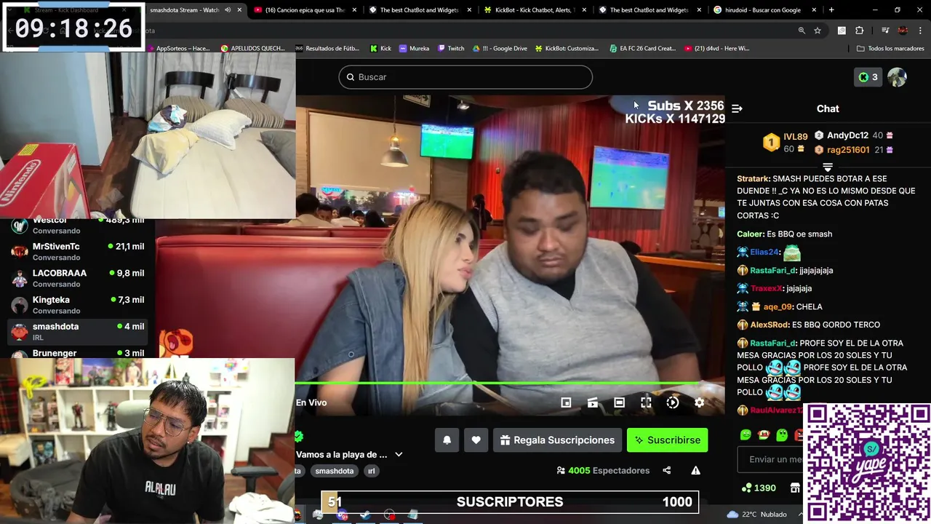
Task: Open the browser zoom magnifier icon
Action: click(802, 31)
